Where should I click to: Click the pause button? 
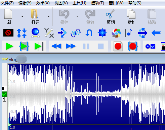86,46
